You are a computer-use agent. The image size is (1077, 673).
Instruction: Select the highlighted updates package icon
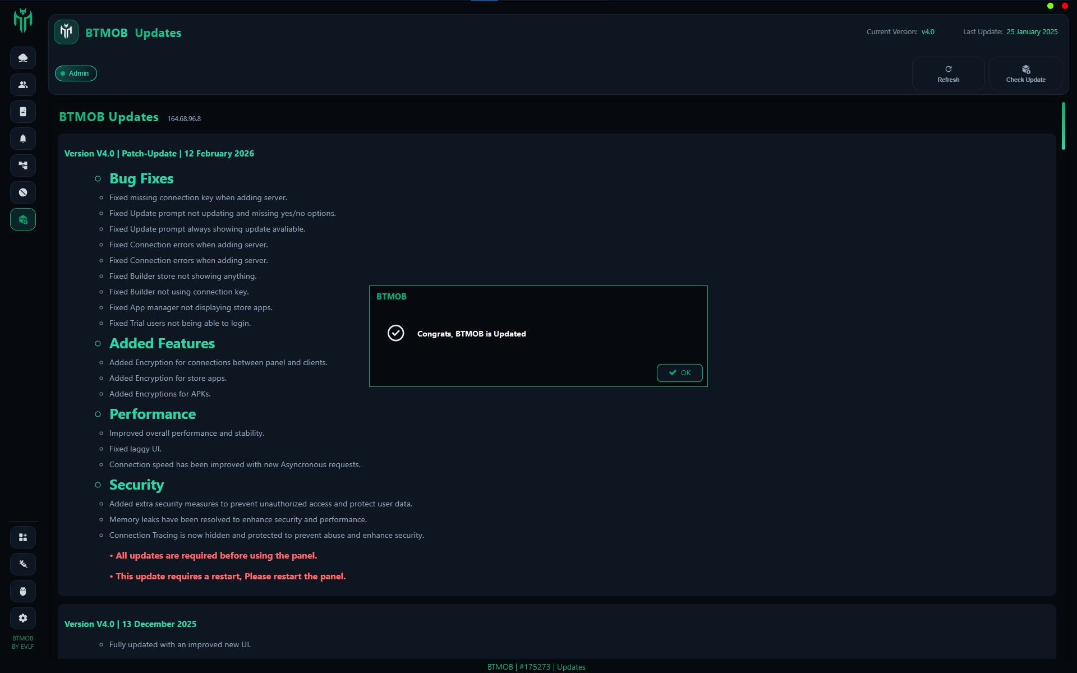click(x=23, y=219)
